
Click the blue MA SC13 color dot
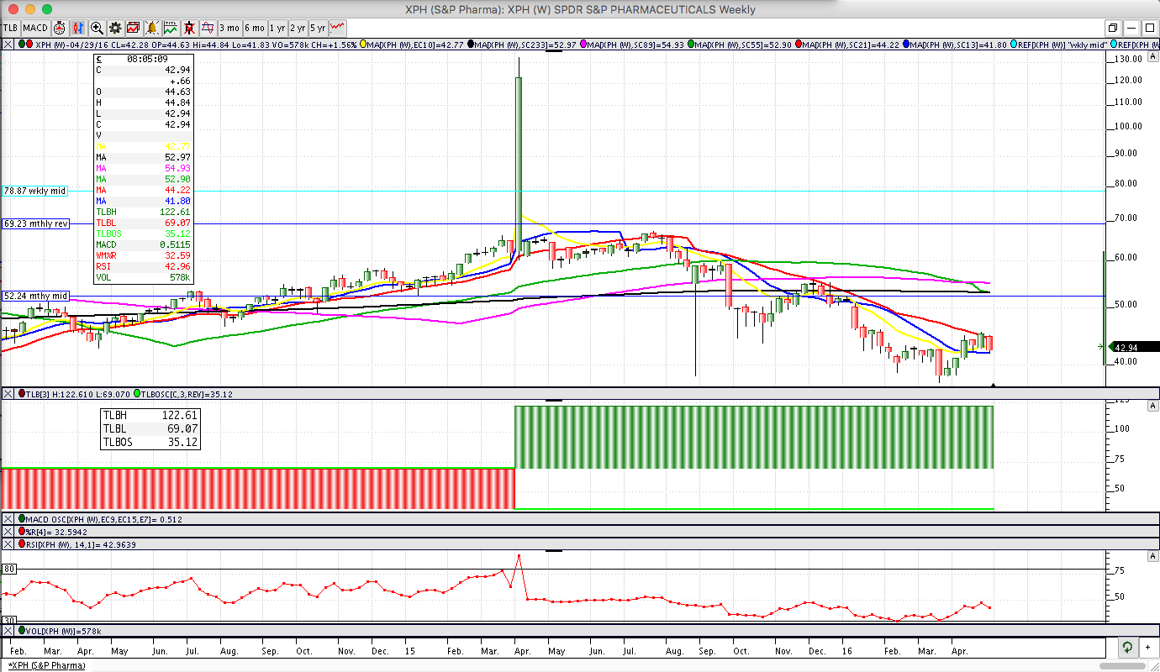(x=906, y=44)
